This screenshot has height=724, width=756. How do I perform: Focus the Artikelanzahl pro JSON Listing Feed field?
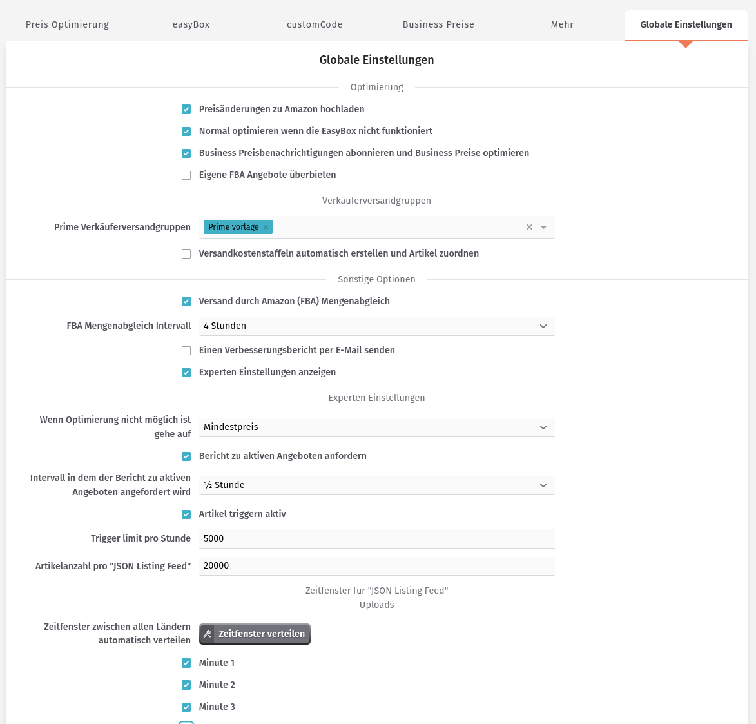[x=376, y=566]
